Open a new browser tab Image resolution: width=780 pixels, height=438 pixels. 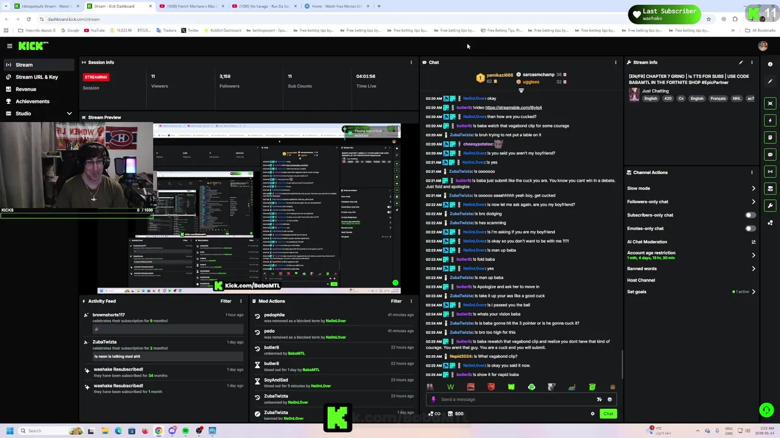click(x=379, y=6)
